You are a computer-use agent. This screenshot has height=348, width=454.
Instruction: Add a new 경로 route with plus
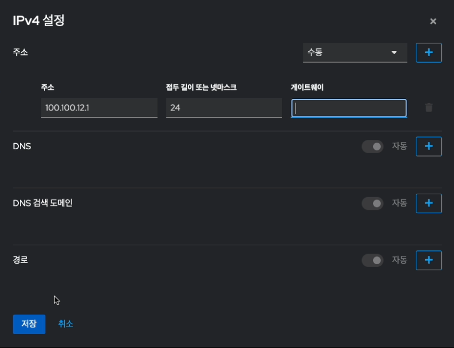[x=429, y=260]
